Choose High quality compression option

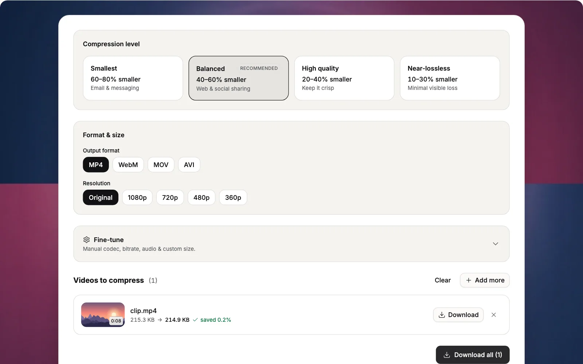(344, 78)
